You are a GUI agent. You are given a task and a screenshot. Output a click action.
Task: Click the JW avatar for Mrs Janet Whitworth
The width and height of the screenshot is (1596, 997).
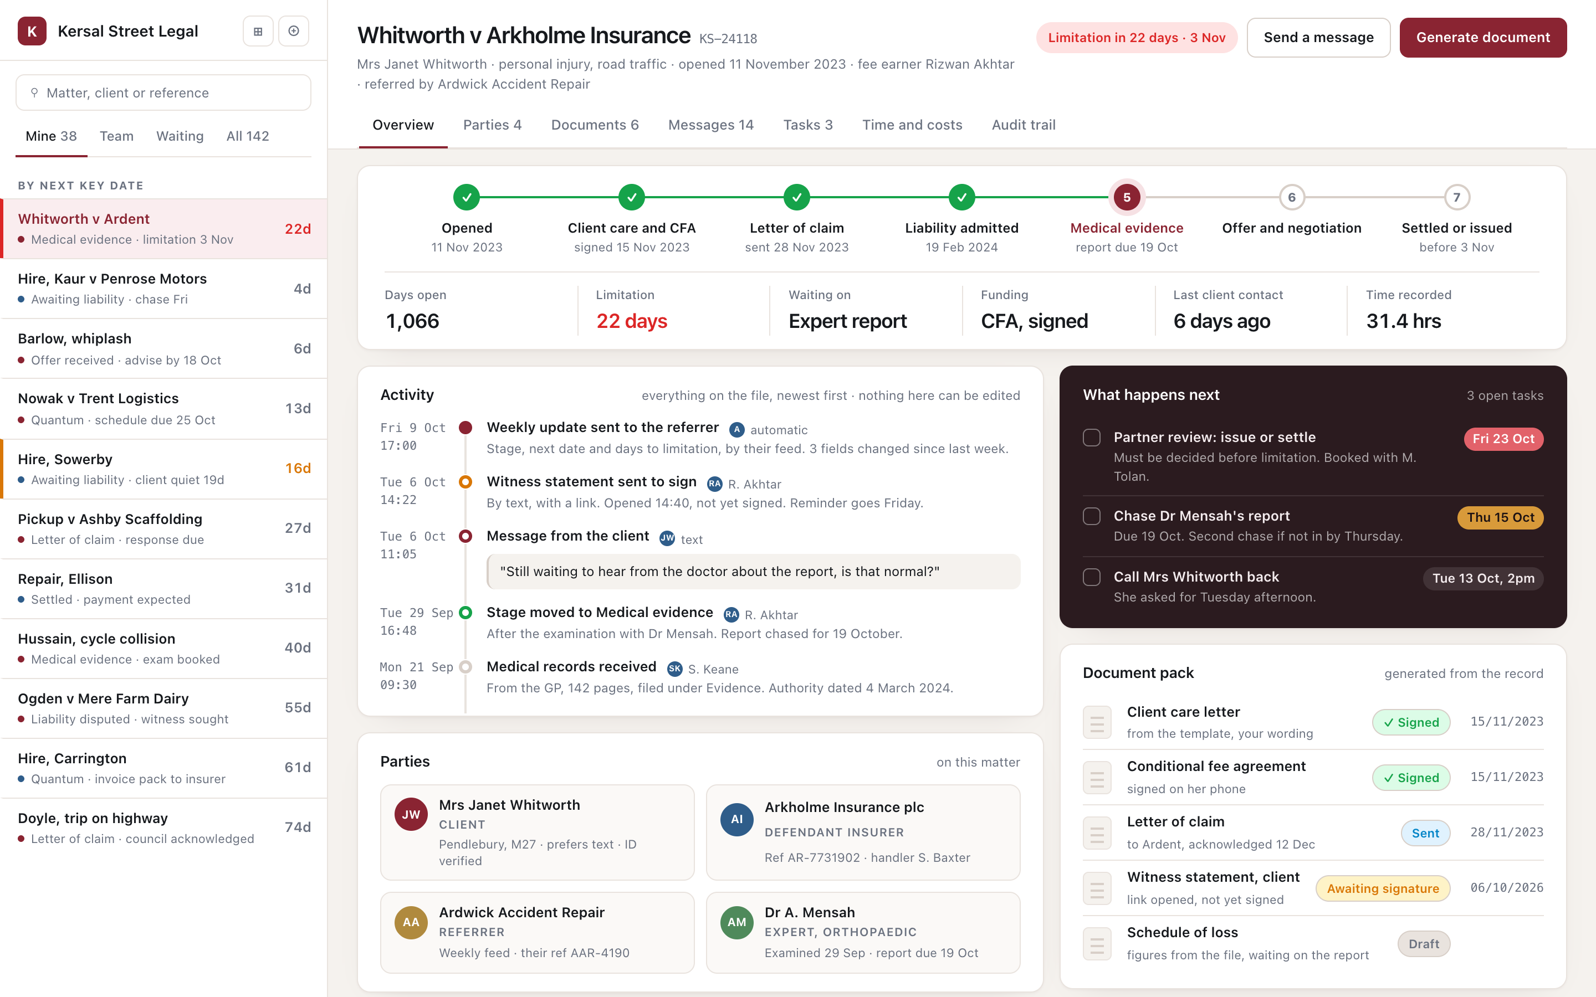[411, 814]
